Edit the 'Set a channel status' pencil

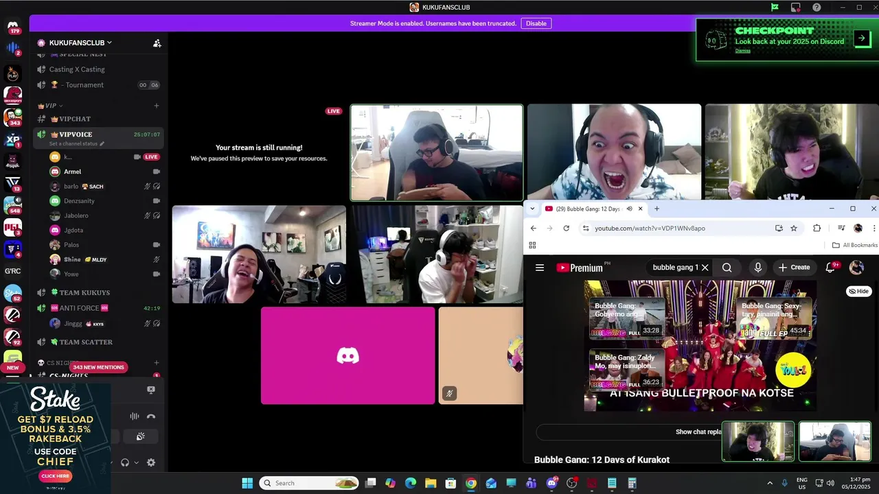point(102,144)
